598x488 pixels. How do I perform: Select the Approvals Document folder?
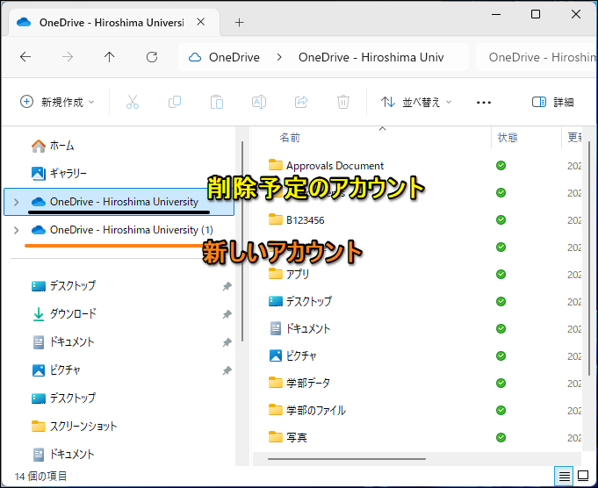click(326, 166)
